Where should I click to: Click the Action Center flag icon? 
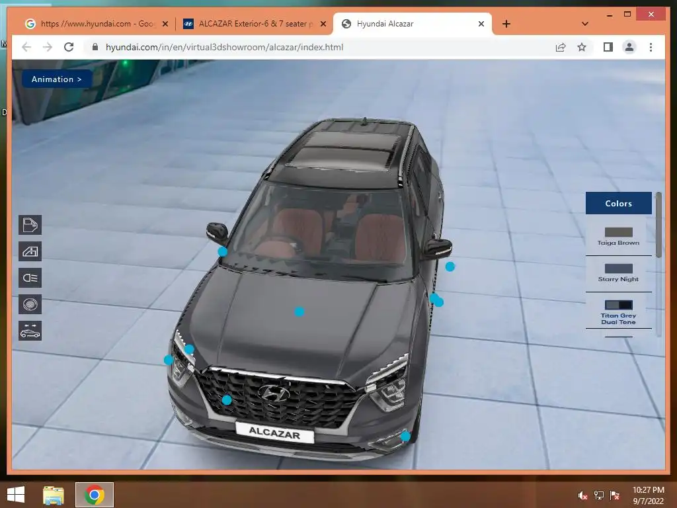[x=615, y=495]
